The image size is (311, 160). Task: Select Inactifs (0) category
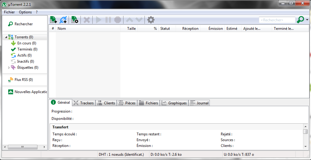[26, 61]
